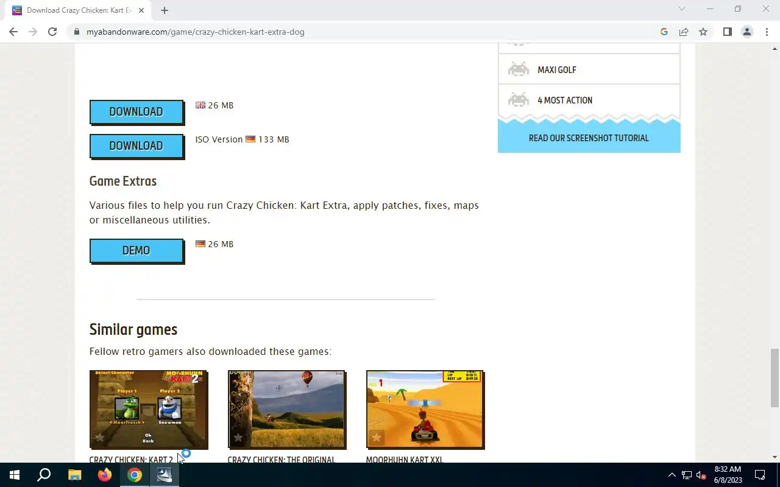780x487 pixels.
Task: Favorite Crazy Chicken: Kart 2 via star
Action: click(x=100, y=437)
